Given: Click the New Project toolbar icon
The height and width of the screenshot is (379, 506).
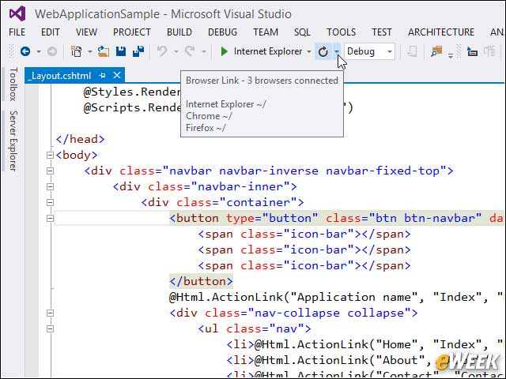Looking at the screenshot, I should click(77, 51).
